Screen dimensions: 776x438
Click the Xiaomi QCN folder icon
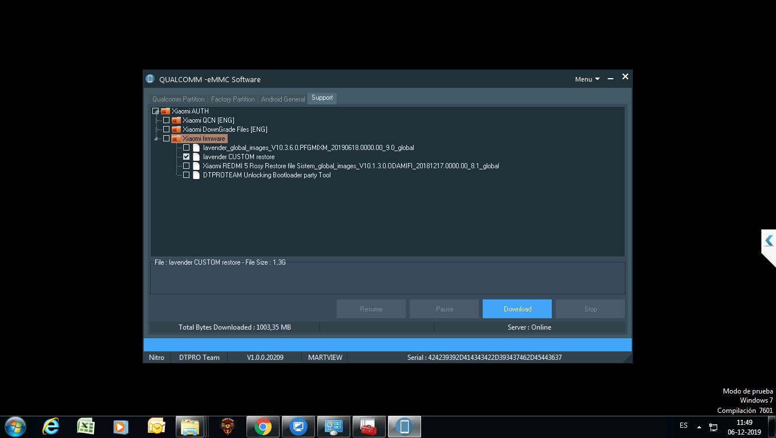pyautogui.click(x=176, y=120)
